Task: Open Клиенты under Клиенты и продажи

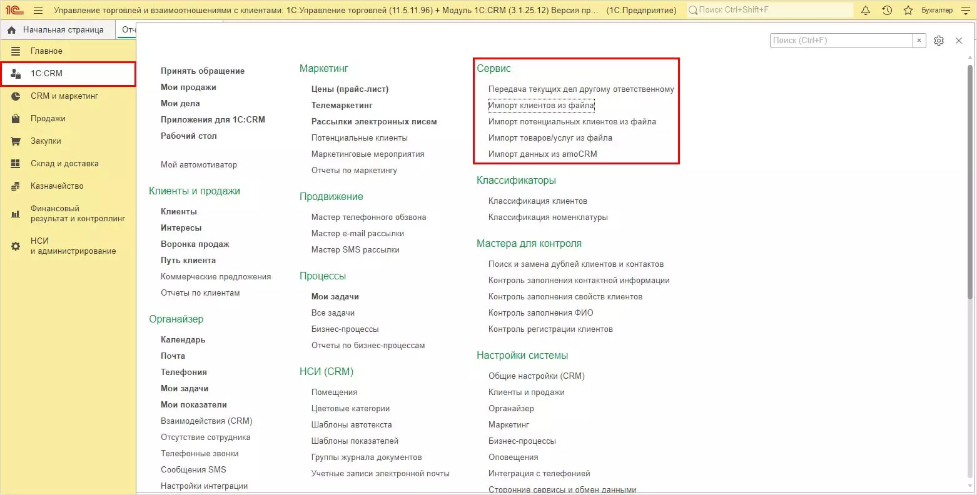Action: click(179, 212)
